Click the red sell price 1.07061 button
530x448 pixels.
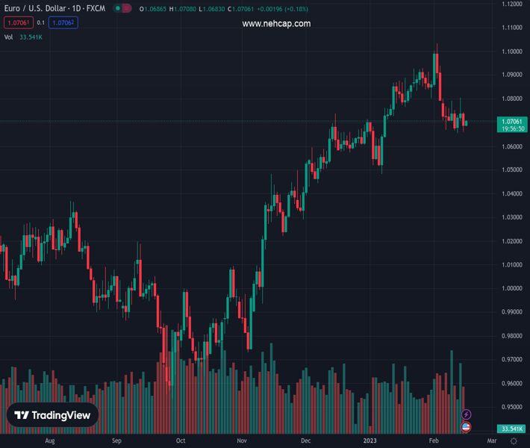17,23
